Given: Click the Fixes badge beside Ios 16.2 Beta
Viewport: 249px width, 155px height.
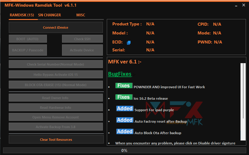Looking at the screenshot, I should tap(124, 97).
